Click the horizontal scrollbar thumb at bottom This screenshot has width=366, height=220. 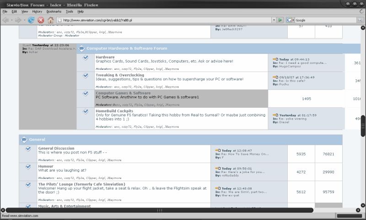[x=160, y=210]
